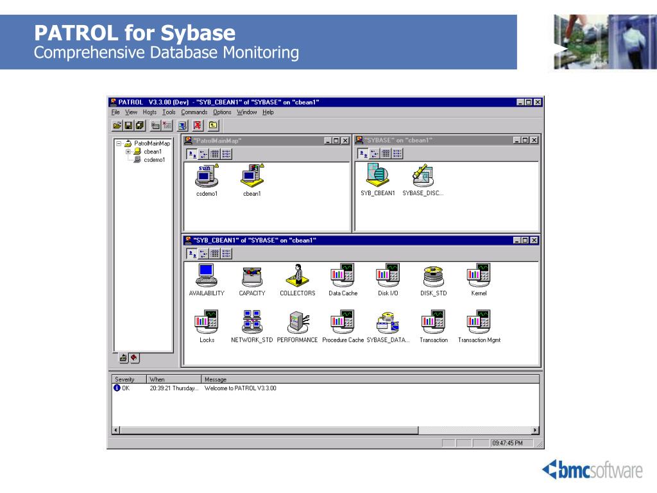Screen dimensions: 657x493
Task: Click the 09:47:45 PM status bar clock
Action: (x=508, y=443)
